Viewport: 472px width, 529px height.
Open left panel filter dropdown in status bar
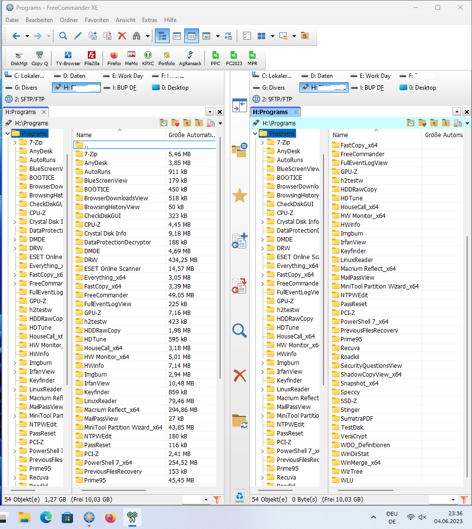tap(206, 500)
